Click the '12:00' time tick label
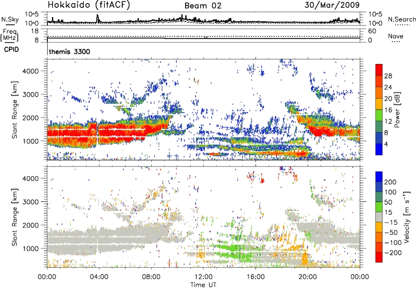416x288 pixels. point(203,277)
